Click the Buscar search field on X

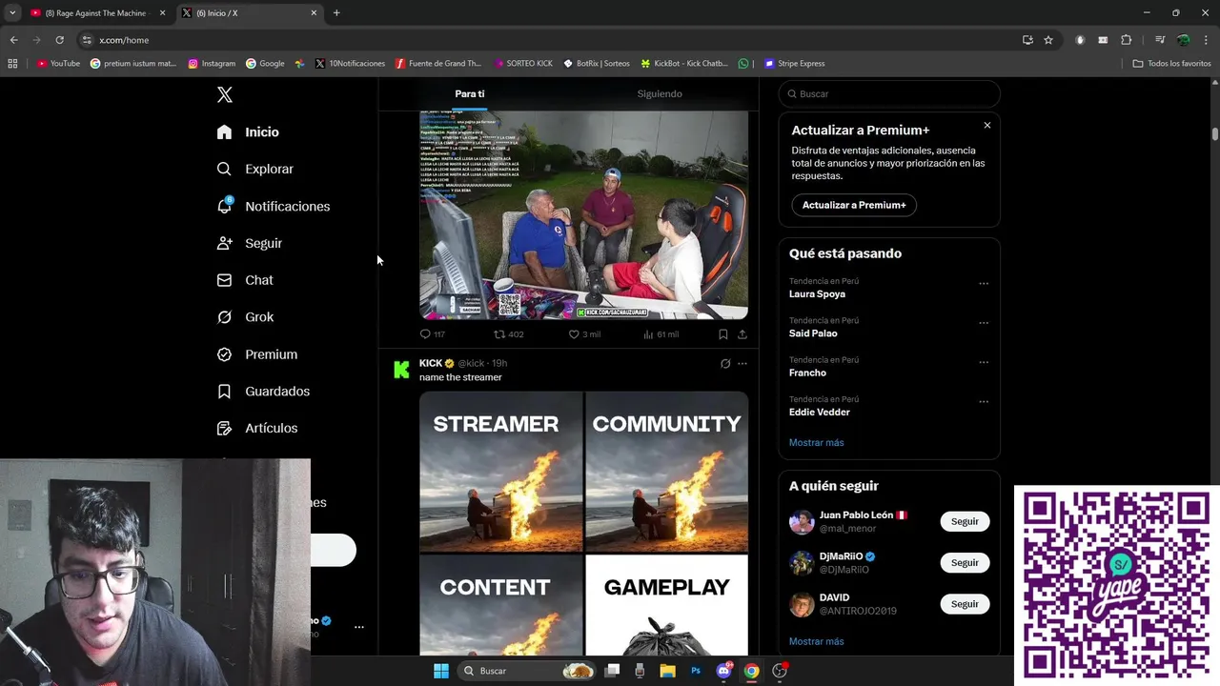pos(889,93)
